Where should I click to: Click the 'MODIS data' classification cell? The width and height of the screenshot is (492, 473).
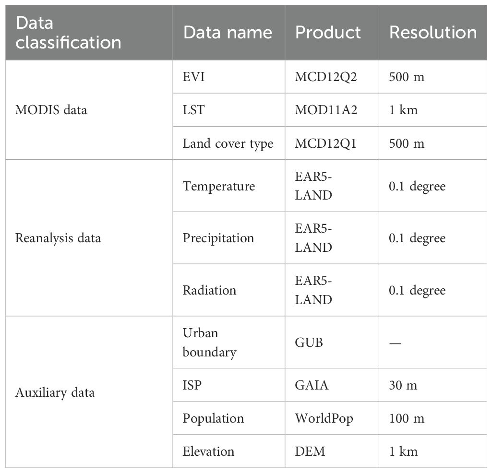click(x=51, y=110)
